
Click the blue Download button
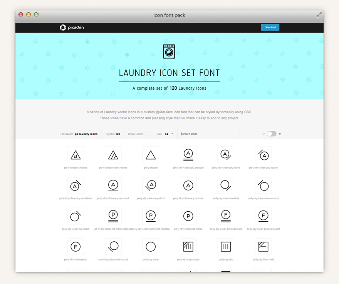pos(270,27)
